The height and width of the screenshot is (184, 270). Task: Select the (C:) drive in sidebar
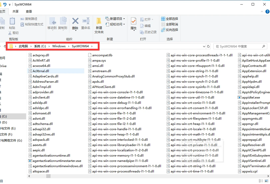coord(13,116)
